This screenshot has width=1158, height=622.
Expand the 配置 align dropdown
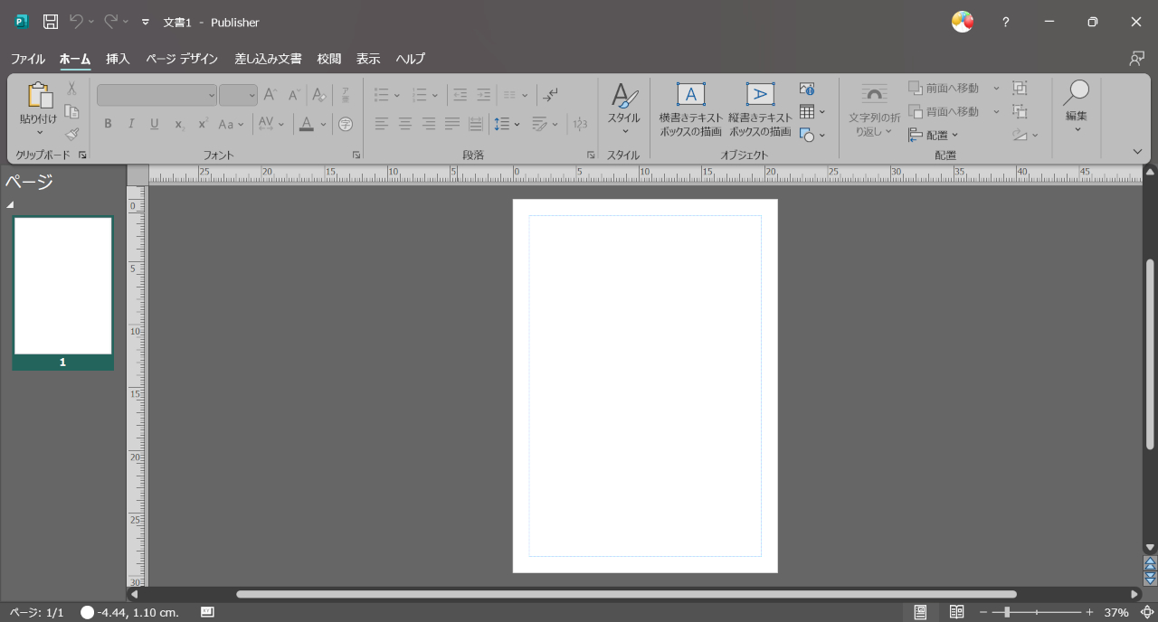(x=934, y=135)
